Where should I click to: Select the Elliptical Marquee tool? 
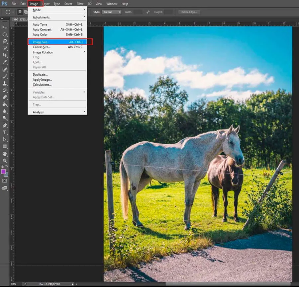5,34
